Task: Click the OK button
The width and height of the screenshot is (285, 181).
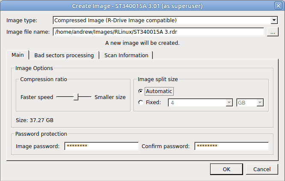Action: click(226, 169)
